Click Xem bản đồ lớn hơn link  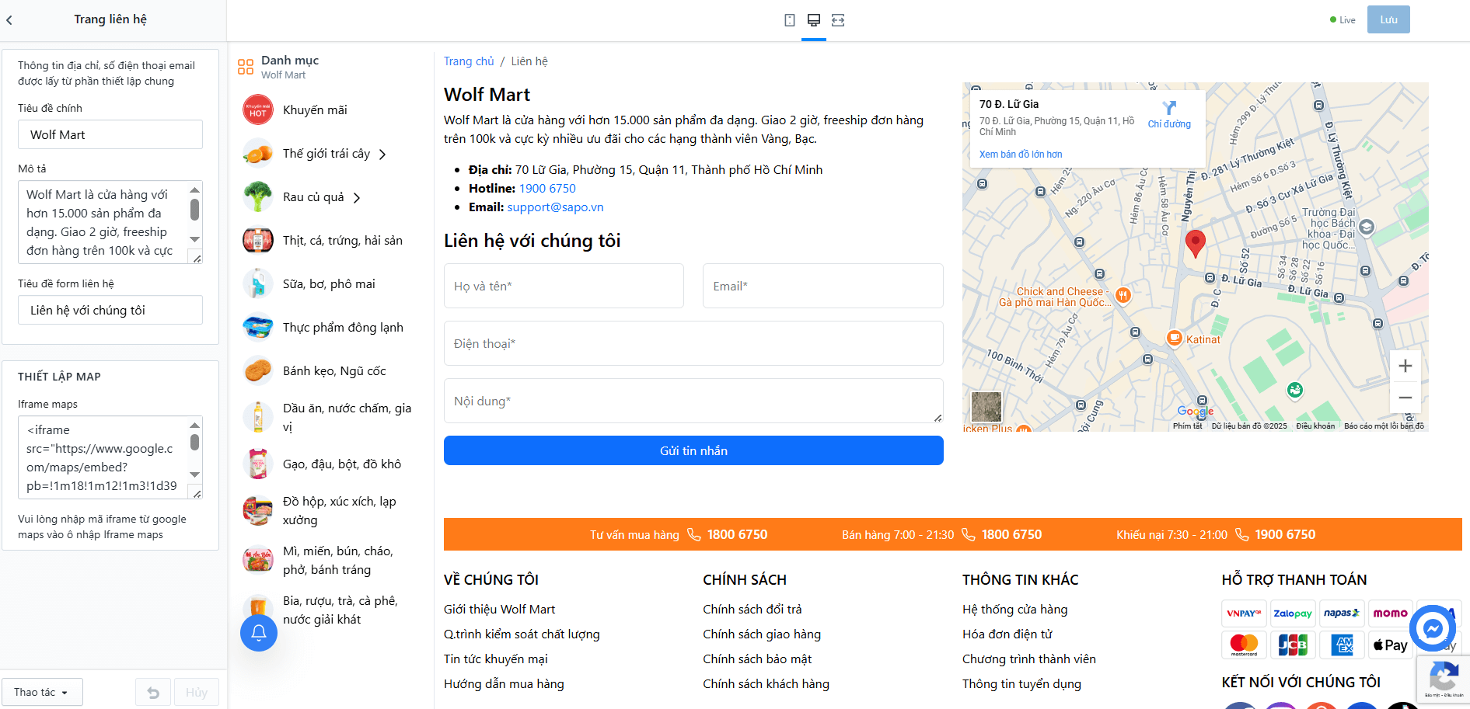pyautogui.click(x=1021, y=155)
